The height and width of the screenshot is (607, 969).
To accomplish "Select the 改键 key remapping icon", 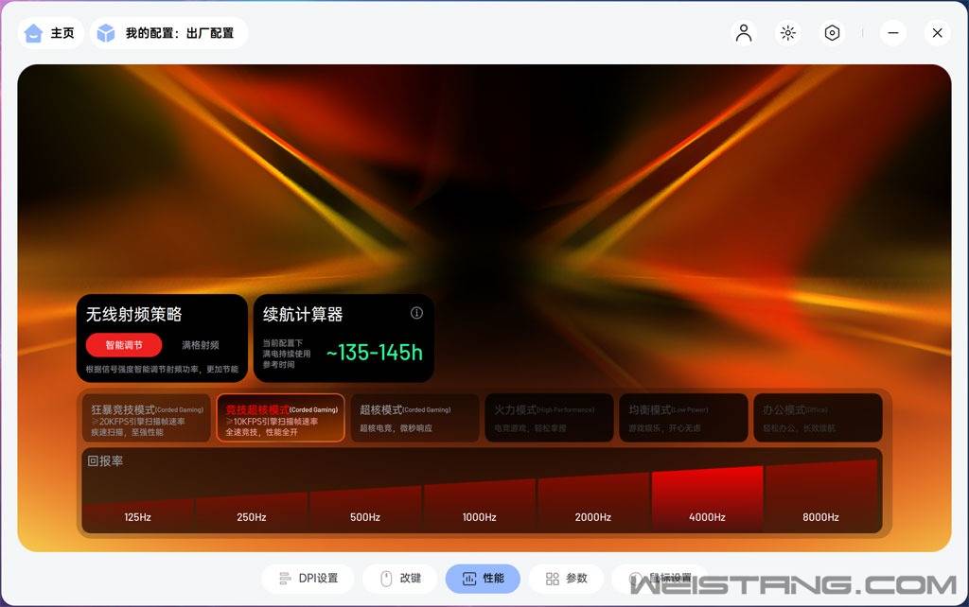I will click(388, 578).
